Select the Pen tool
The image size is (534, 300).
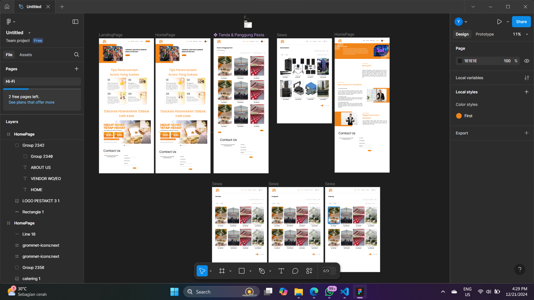[262, 271]
